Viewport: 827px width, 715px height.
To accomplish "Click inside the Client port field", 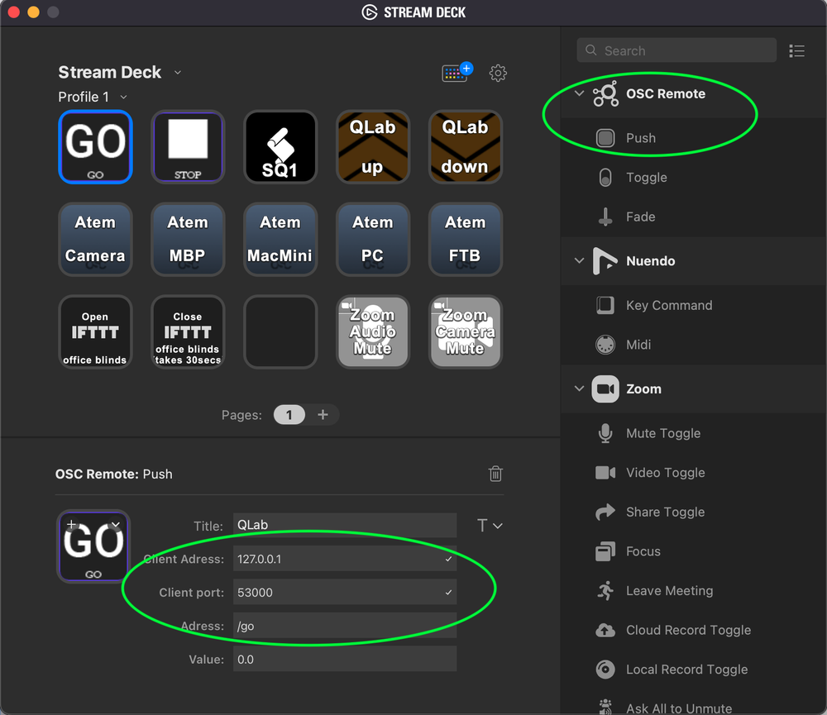I will (345, 592).
